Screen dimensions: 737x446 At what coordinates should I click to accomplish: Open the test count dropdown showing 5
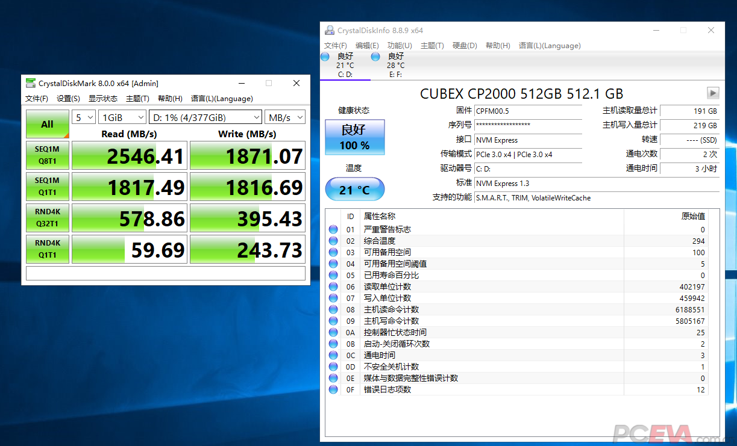[x=84, y=117]
